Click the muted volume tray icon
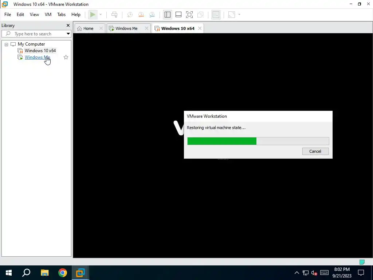The width and height of the screenshot is (373, 280). tap(314, 273)
